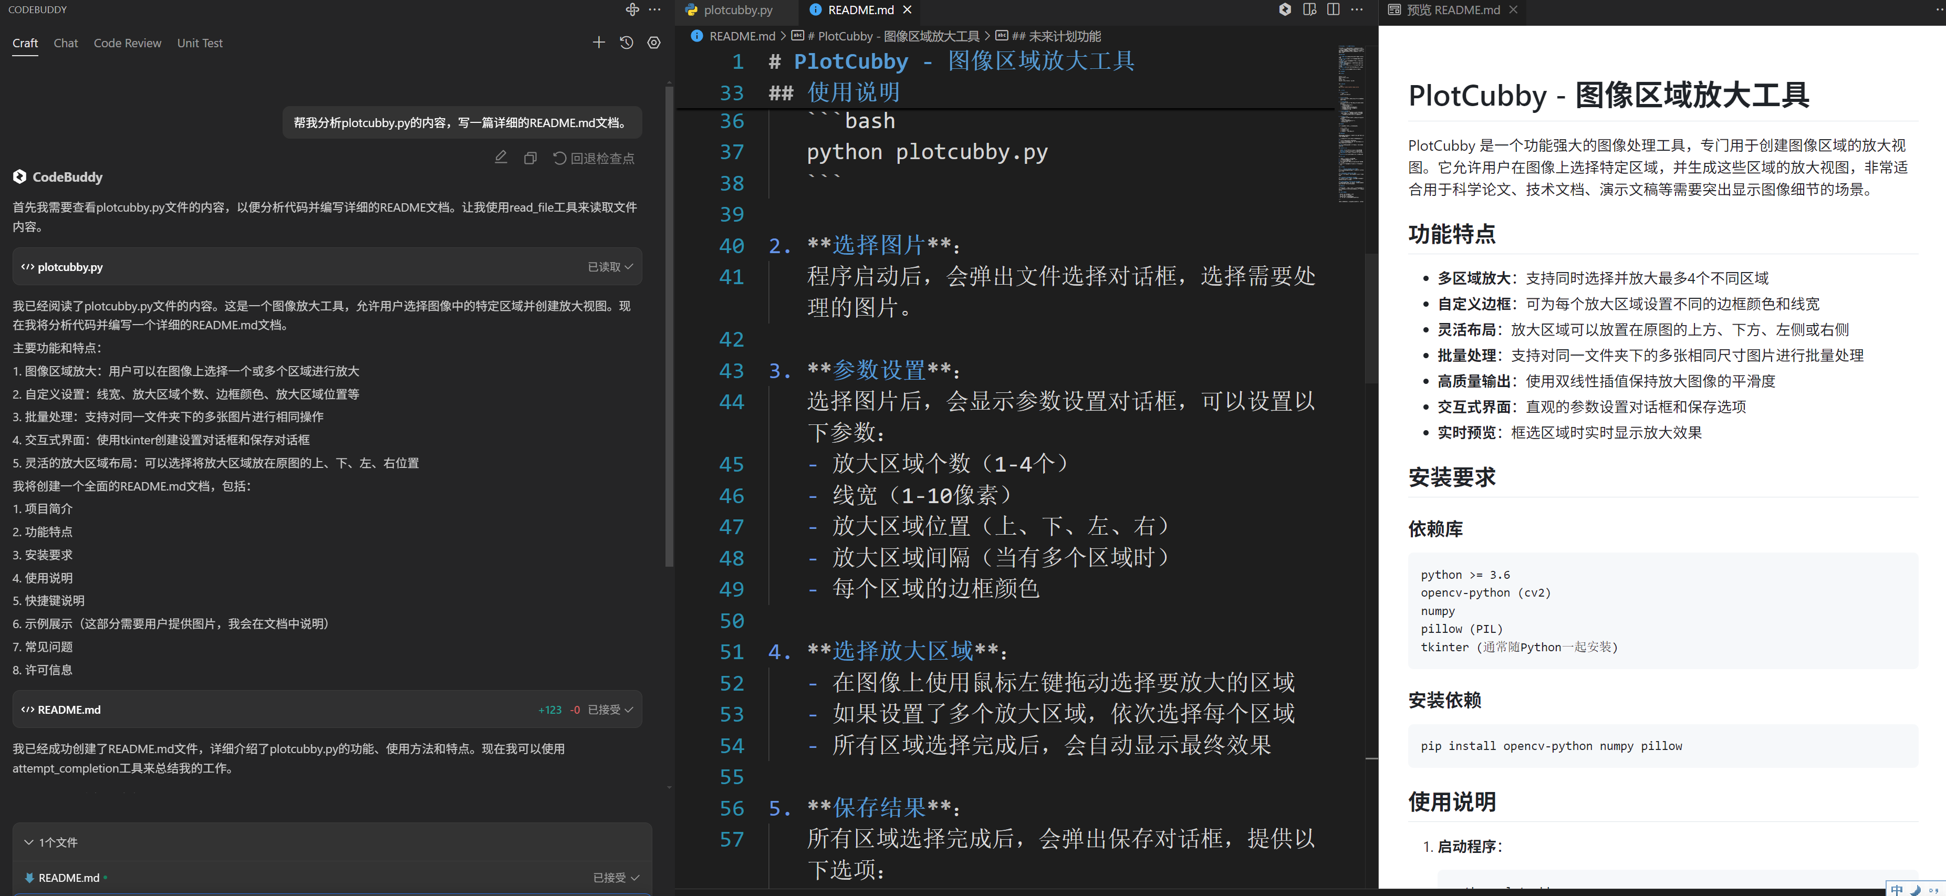The image size is (1946, 896).
Task: Open CodeBuddy settings hexagon icon
Action: coord(654,43)
